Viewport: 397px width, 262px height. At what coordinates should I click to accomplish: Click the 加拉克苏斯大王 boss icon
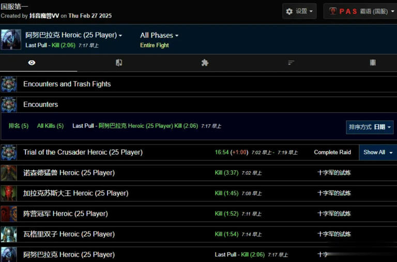click(x=9, y=193)
